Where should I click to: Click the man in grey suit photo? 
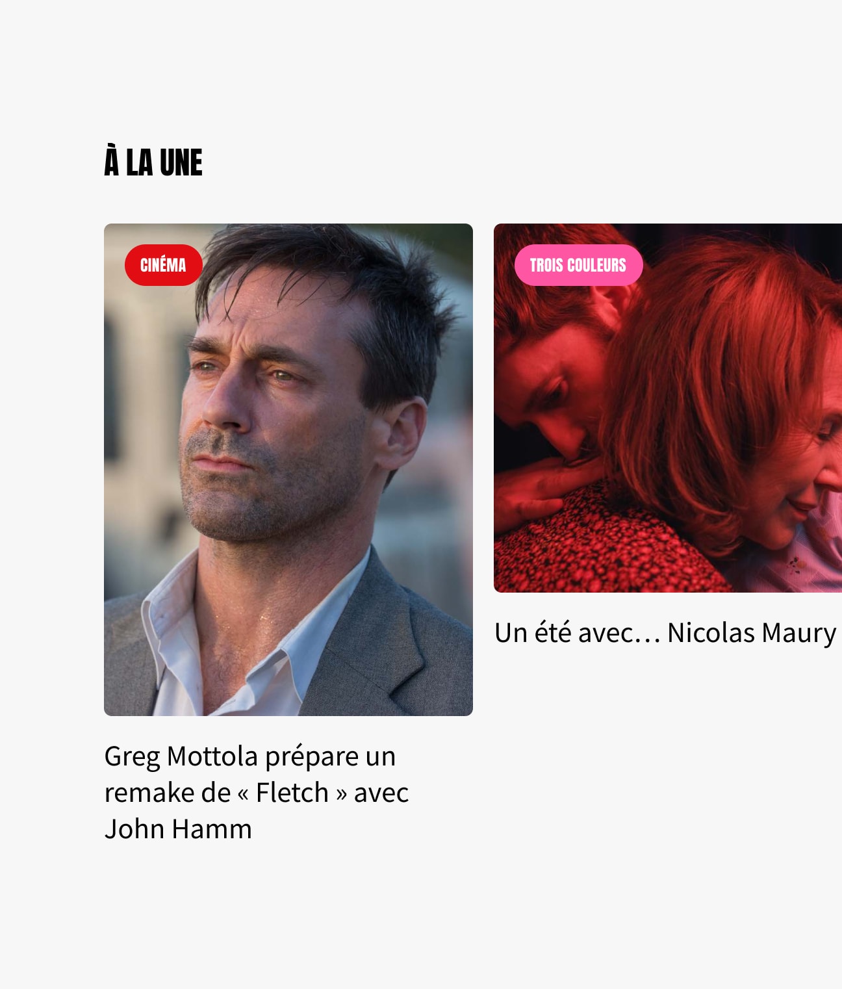pyautogui.click(x=288, y=470)
